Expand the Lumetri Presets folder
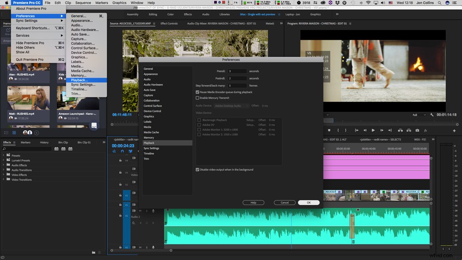The height and width of the screenshot is (260, 462). pos(4,160)
